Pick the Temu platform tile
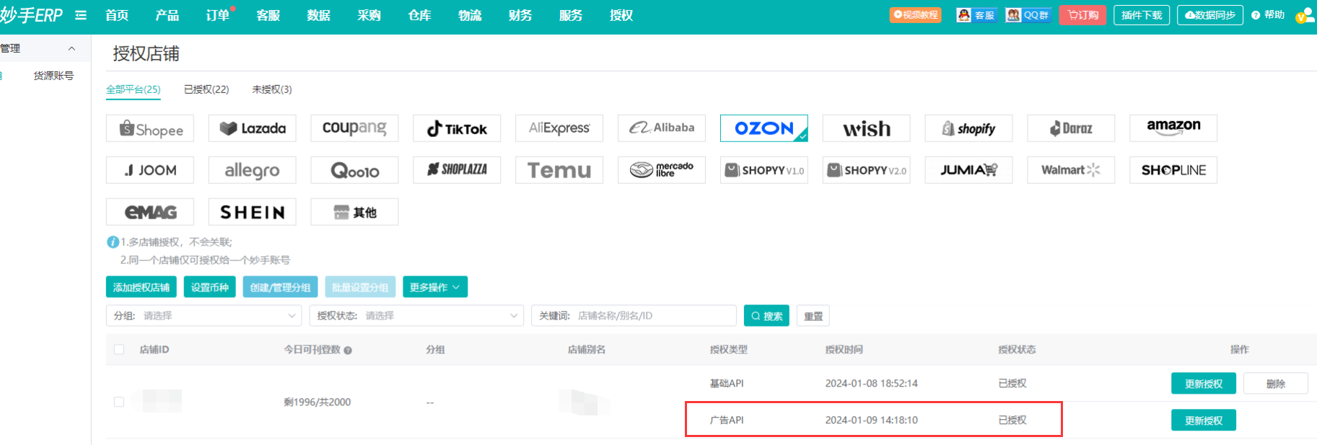 coord(559,170)
